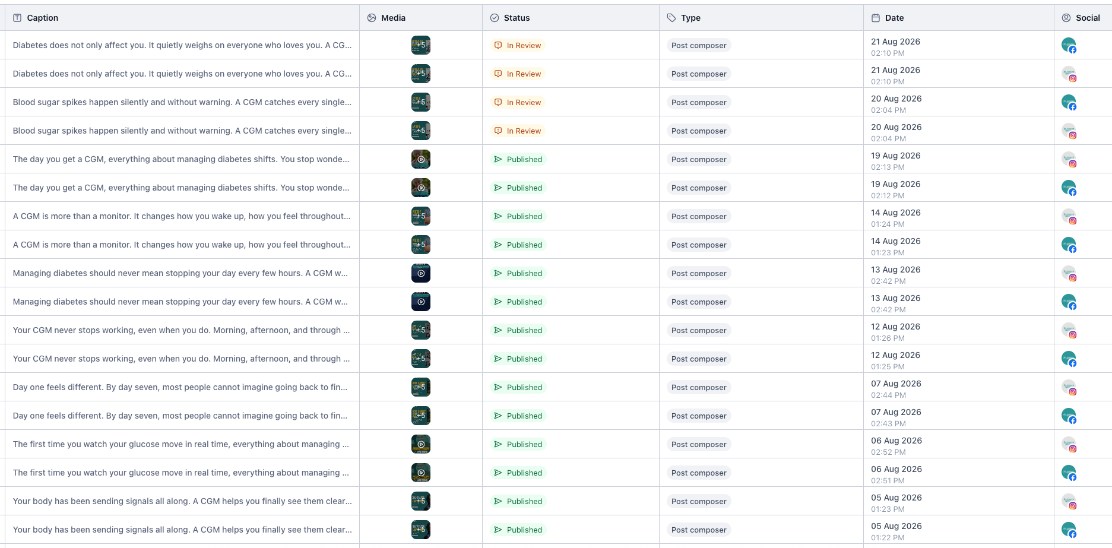Sort by the Status header label
This screenshot has width=1112, height=548.
[517, 18]
